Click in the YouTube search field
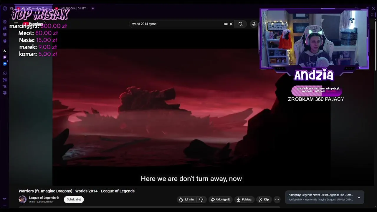377x212 pixels. point(177,24)
